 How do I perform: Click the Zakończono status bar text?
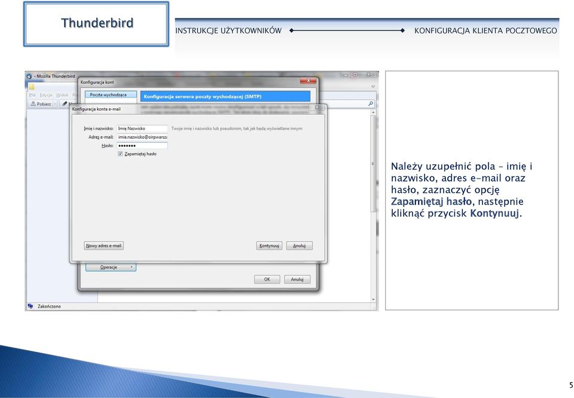pos(49,306)
